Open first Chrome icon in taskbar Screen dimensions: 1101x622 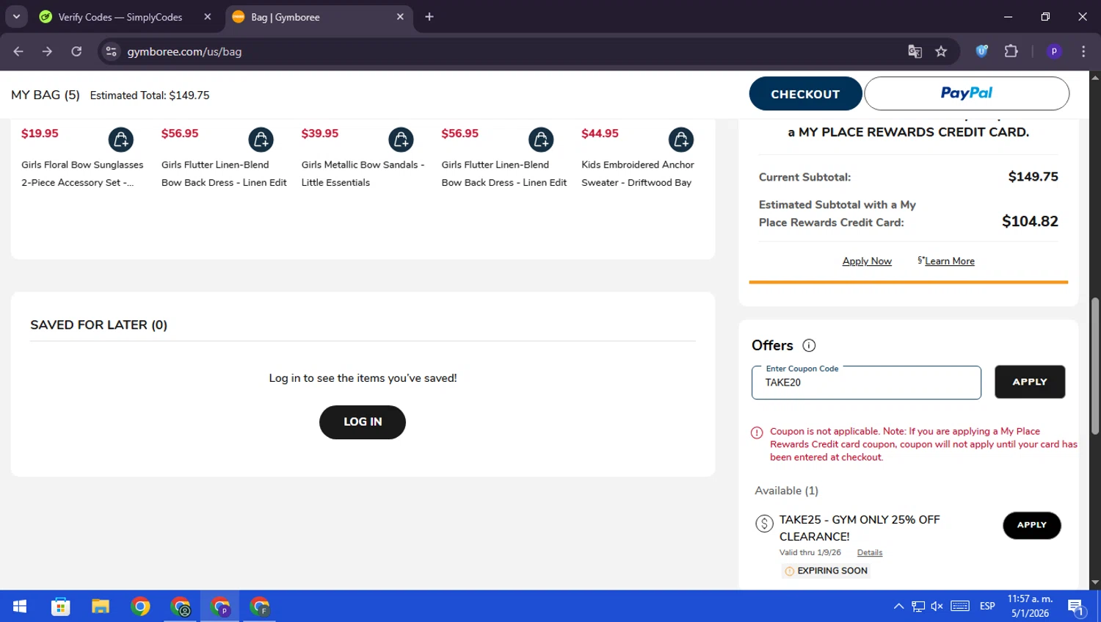coord(140,607)
